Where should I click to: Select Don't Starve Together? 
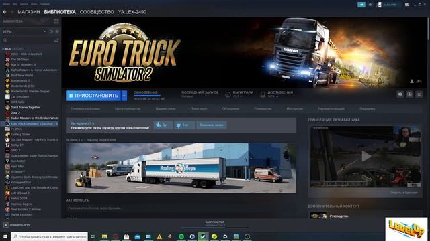26,107
